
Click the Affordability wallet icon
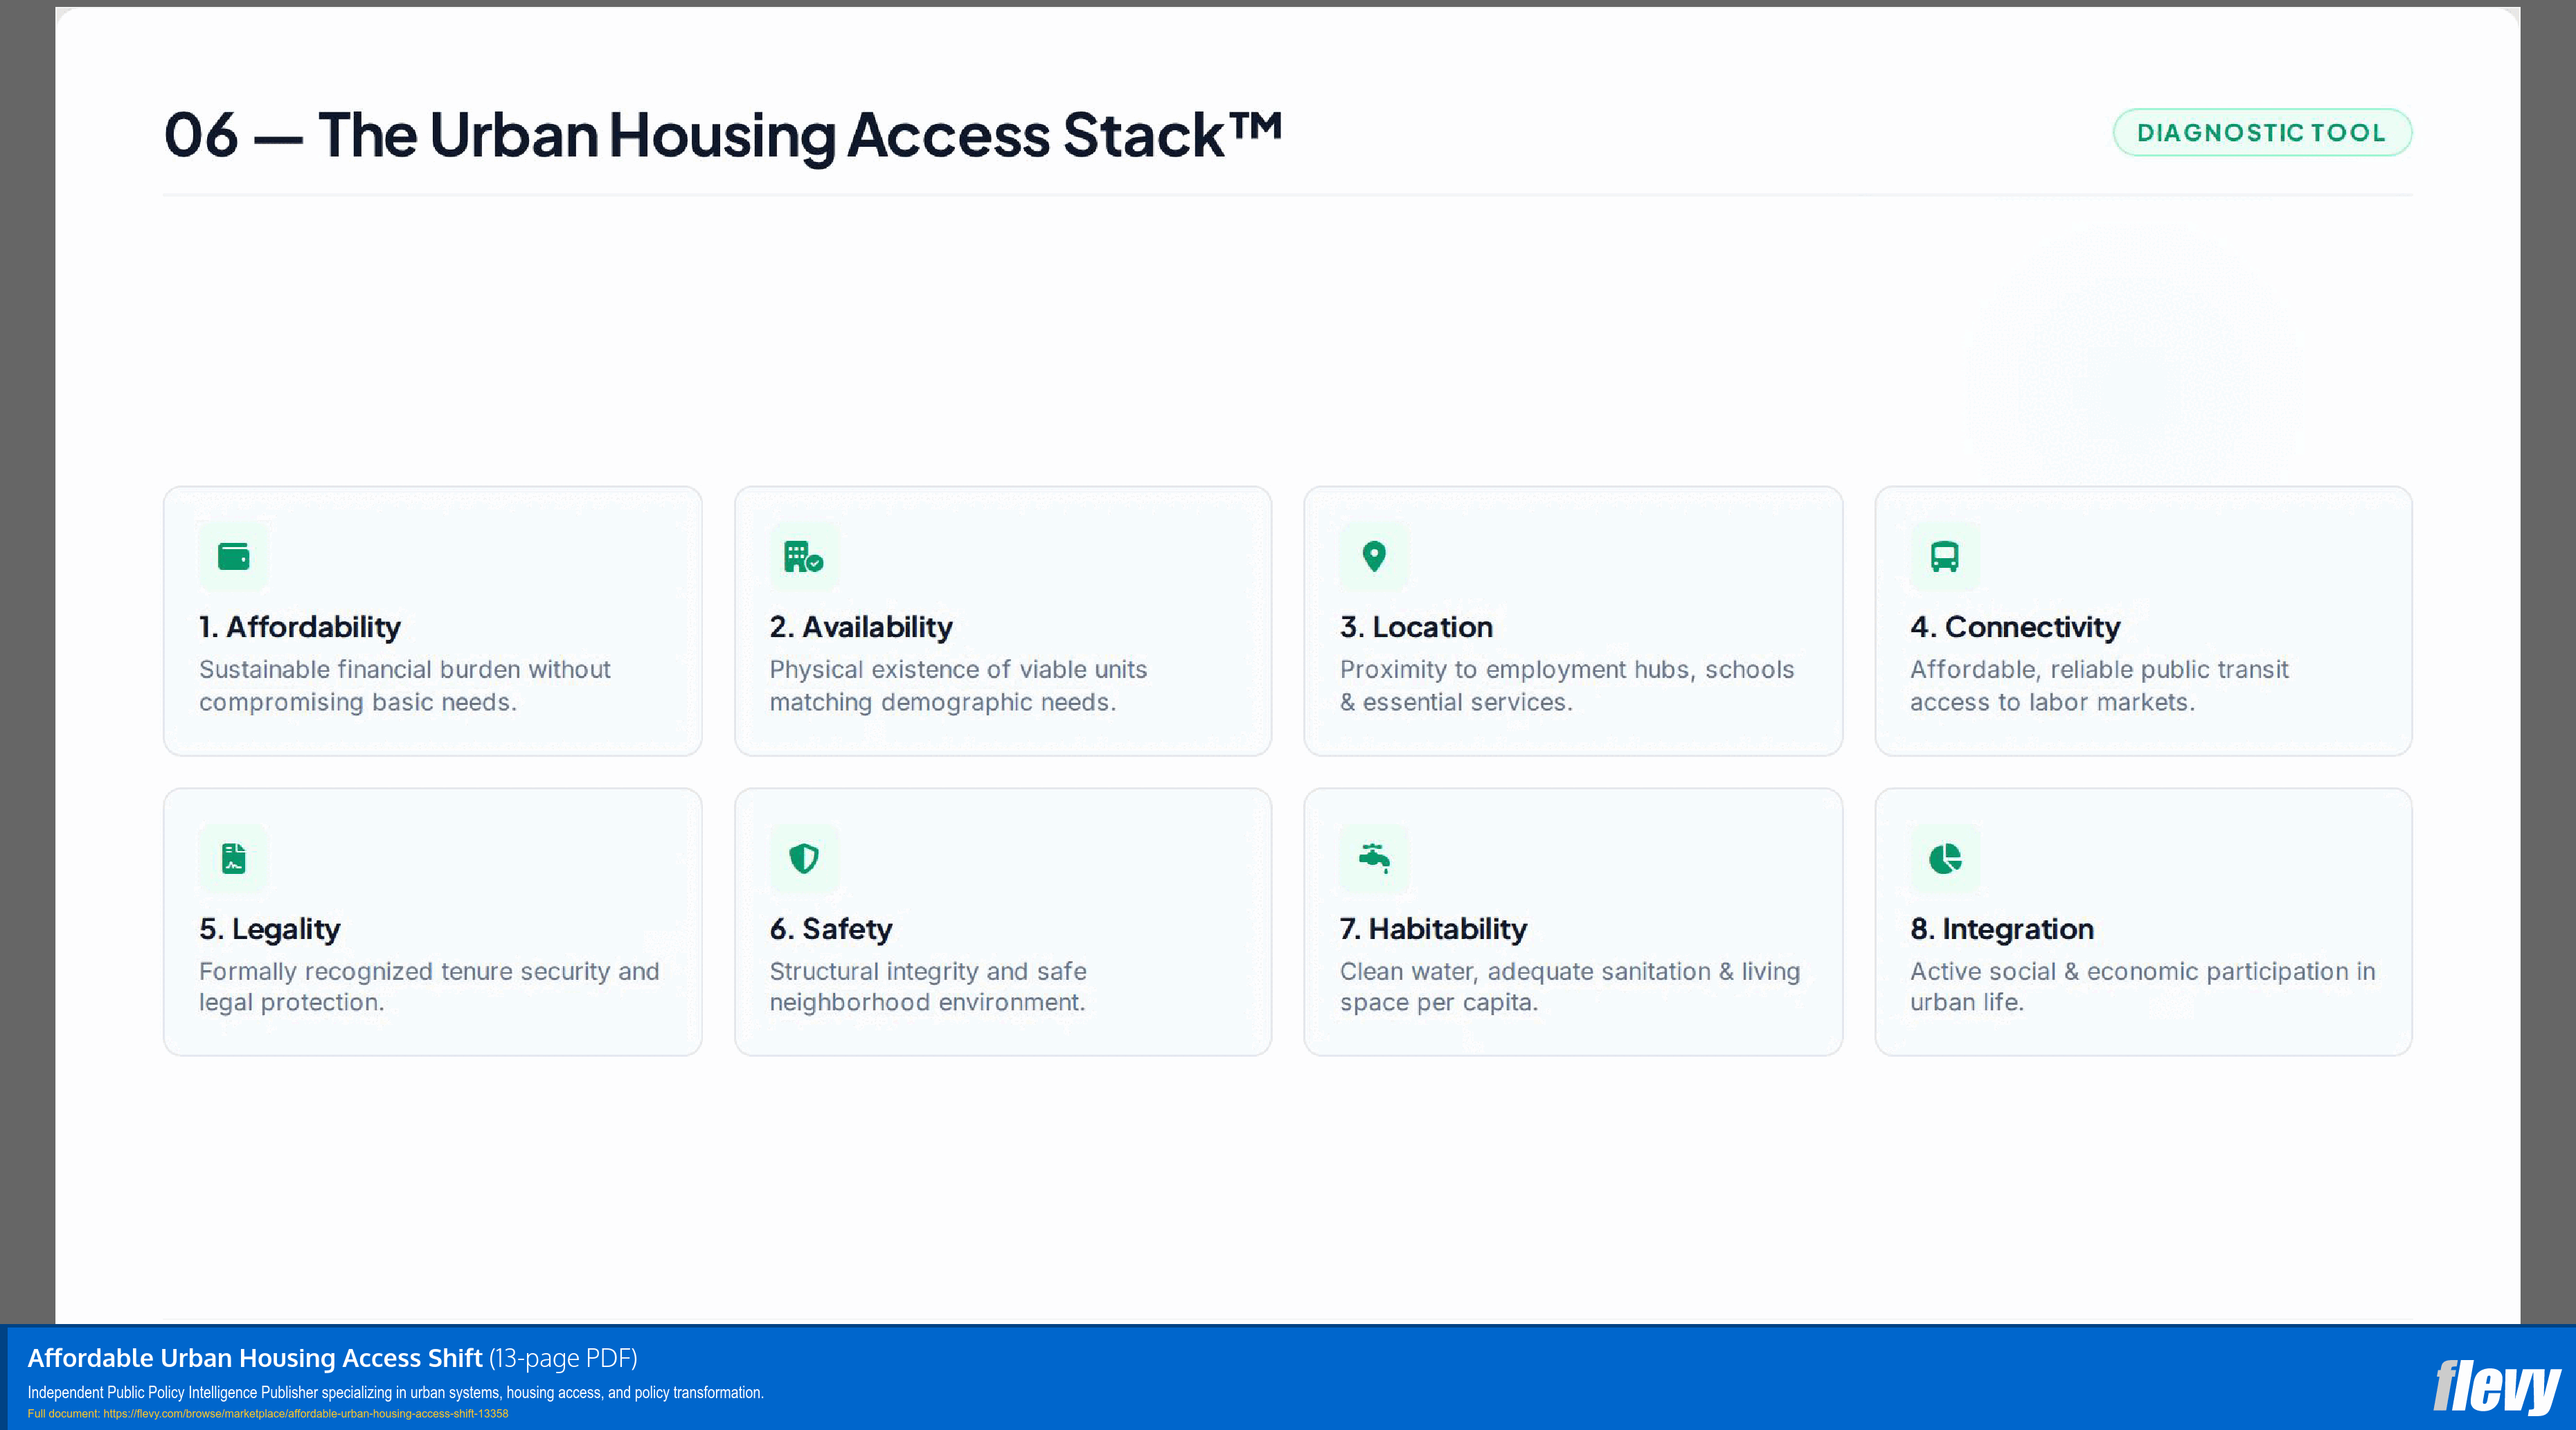[233, 556]
